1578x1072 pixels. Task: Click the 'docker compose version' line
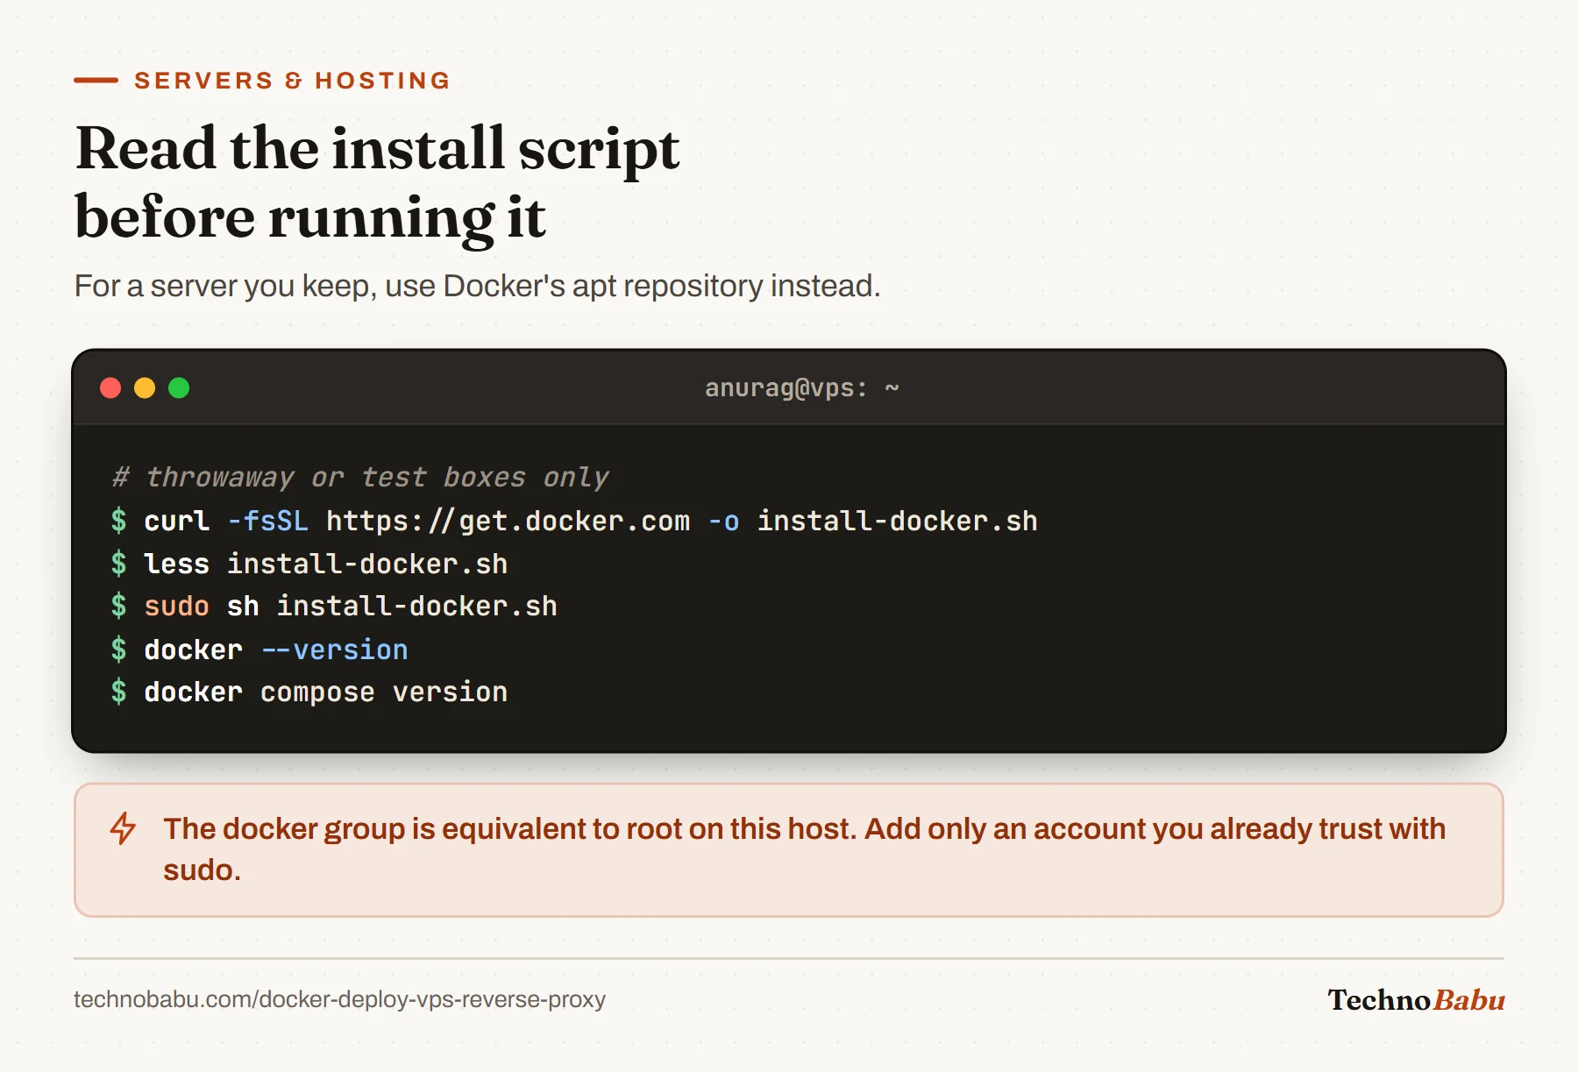tap(309, 692)
